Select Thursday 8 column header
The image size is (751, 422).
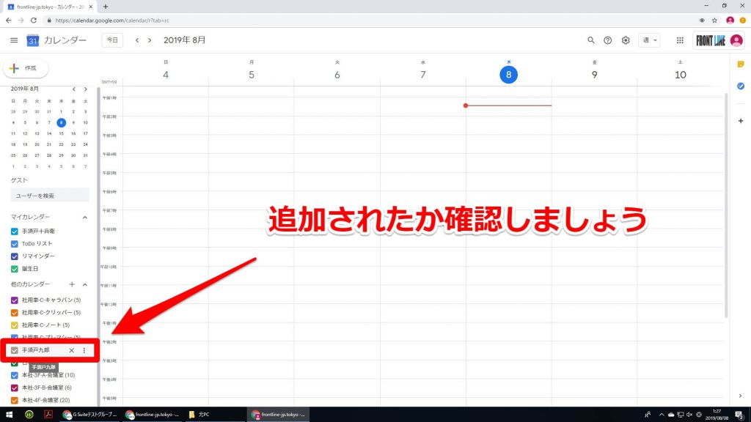509,74
